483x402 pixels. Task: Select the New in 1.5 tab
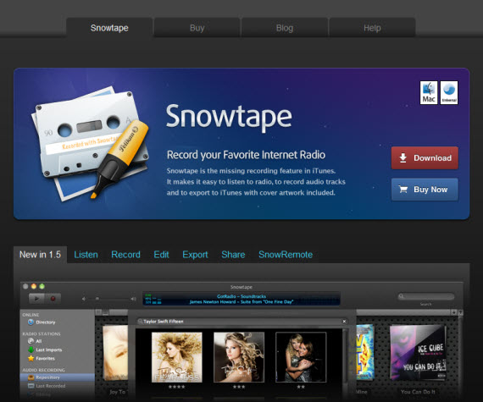pyautogui.click(x=40, y=255)
